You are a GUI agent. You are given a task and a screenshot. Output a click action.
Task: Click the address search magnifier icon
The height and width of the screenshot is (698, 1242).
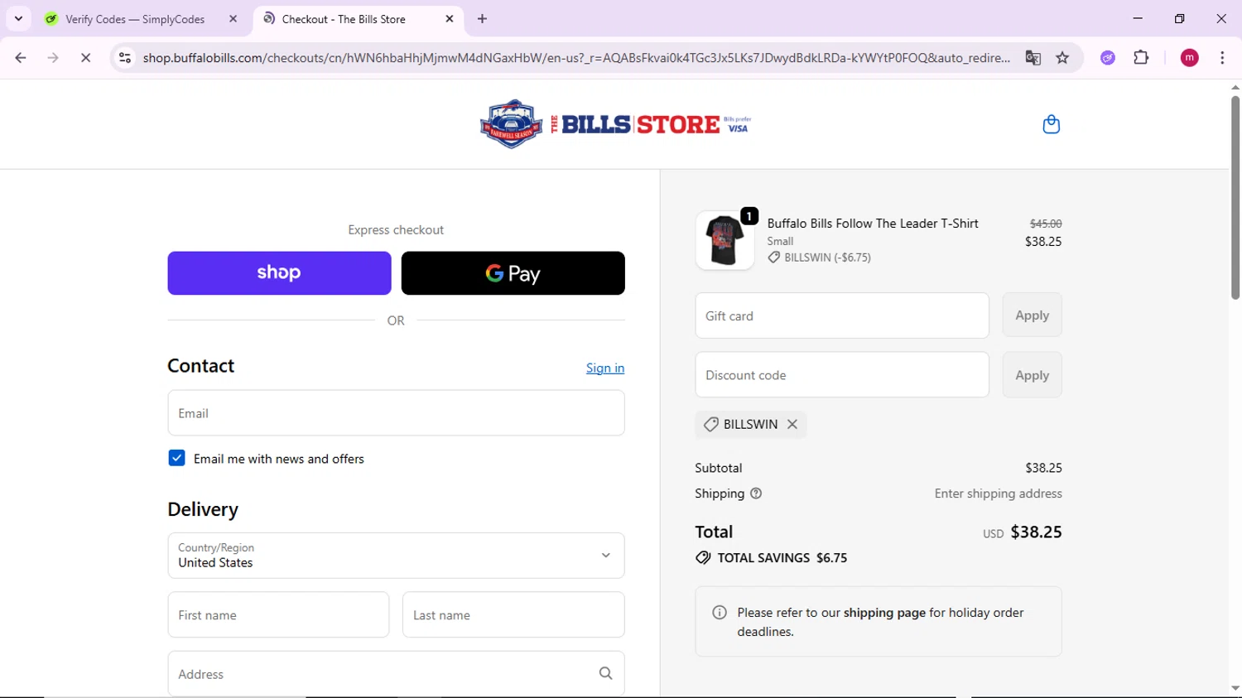click(x=606, y=674)
